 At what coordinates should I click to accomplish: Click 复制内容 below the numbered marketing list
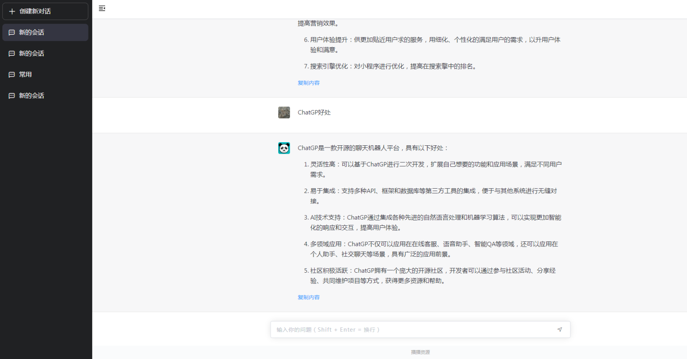pyautogui.click(x=309, y=83)
